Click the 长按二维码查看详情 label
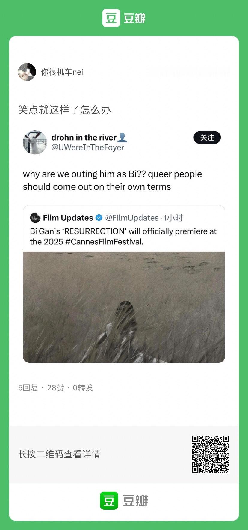The height and width of the screenshot is (530, 248). pyautogui.click(x=59, y=454)
